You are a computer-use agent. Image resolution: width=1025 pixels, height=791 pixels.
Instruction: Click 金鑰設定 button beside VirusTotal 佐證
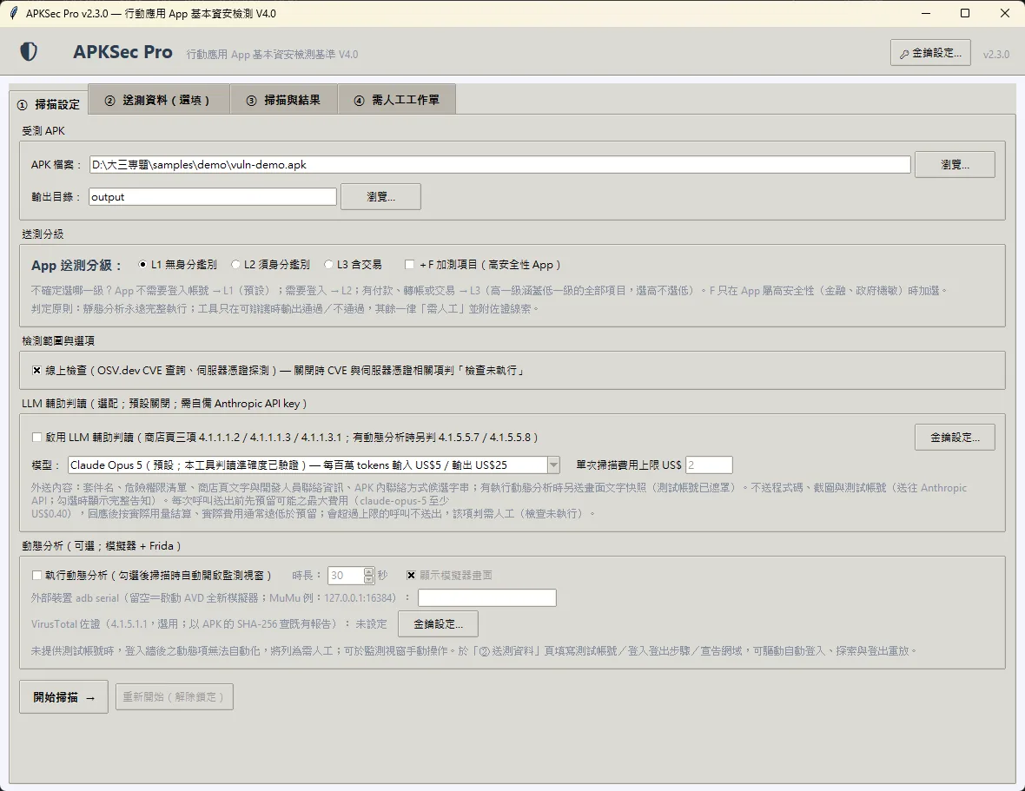point(438,623)
